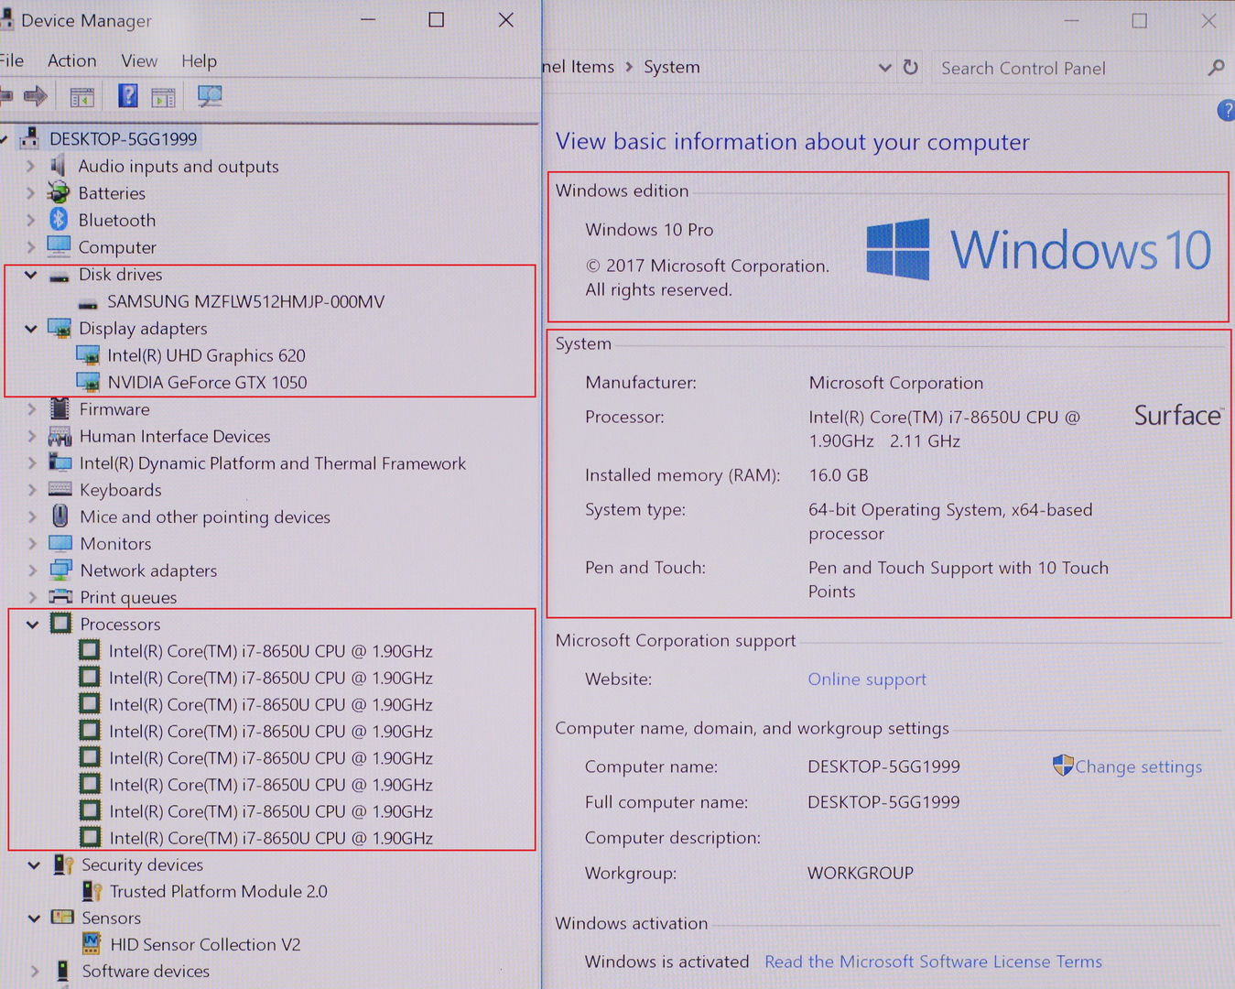The height and width of the screenshot is (989, 1235).
Task: Collapse the Display adapters node
Action: pos(31,329)
